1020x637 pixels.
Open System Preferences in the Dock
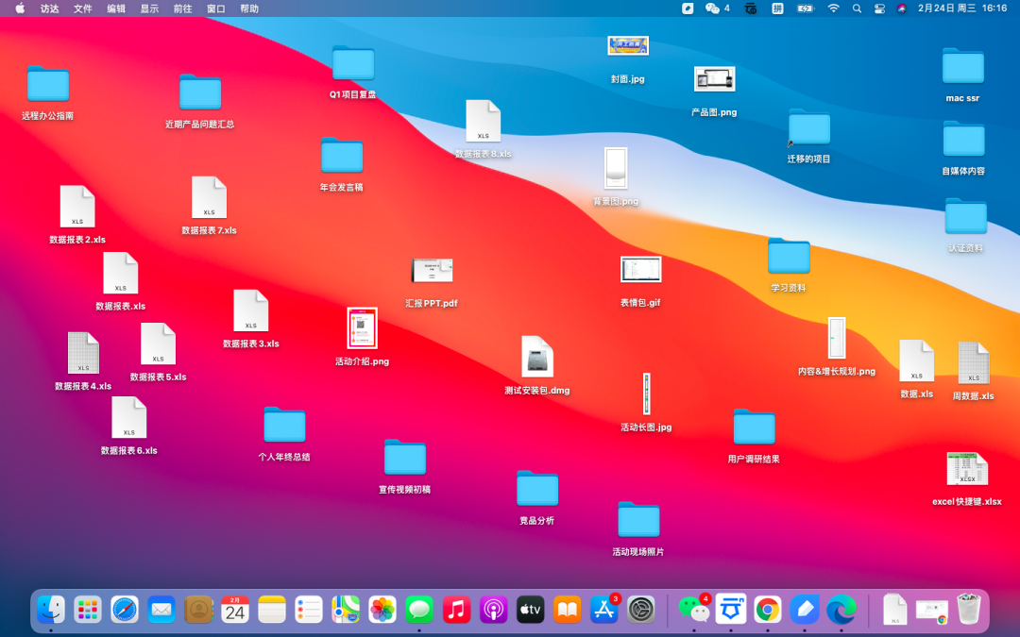pos(640,610)
